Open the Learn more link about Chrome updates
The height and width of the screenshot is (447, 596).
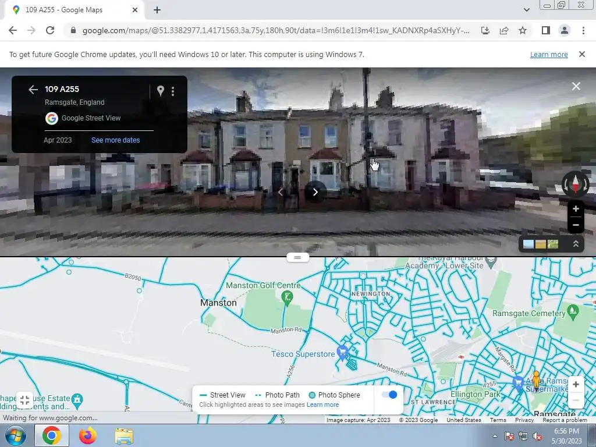549,54
